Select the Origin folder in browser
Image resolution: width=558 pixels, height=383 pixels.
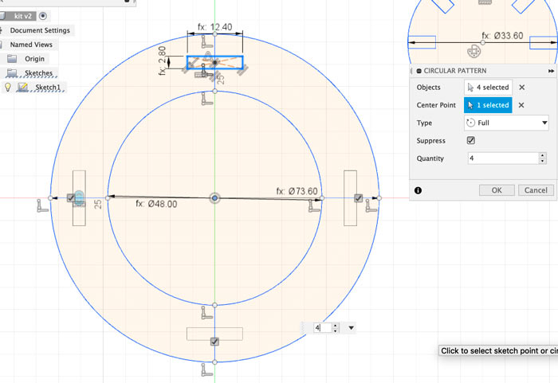[x=34, y=59]
